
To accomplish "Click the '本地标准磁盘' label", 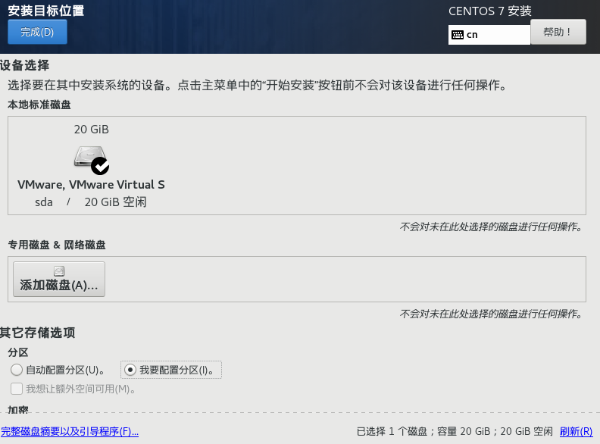I will (x=39, y=105).
